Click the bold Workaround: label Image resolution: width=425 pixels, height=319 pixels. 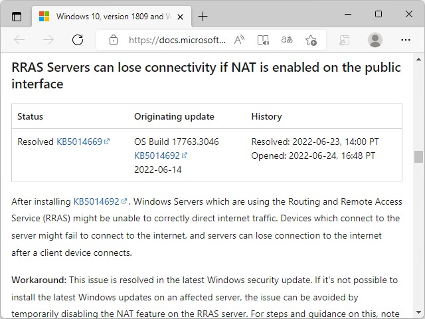[x=39, y=280]
